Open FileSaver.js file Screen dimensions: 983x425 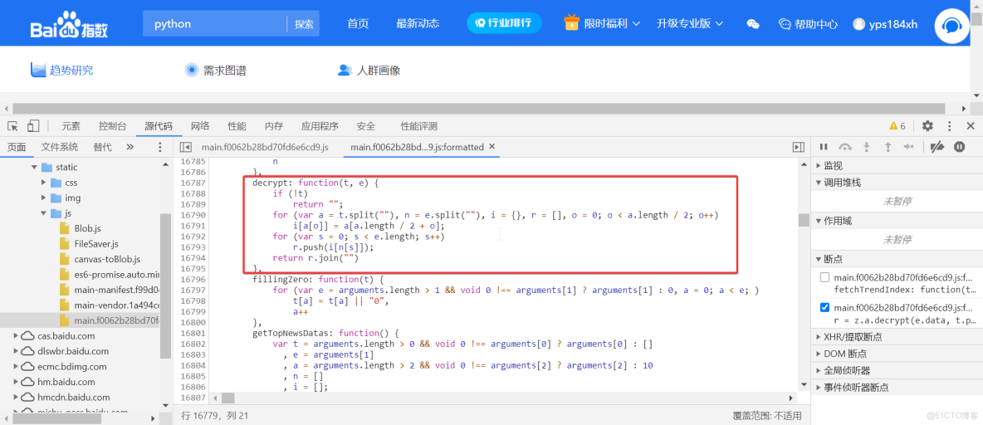pyautogui.click(x=96, y=243)
